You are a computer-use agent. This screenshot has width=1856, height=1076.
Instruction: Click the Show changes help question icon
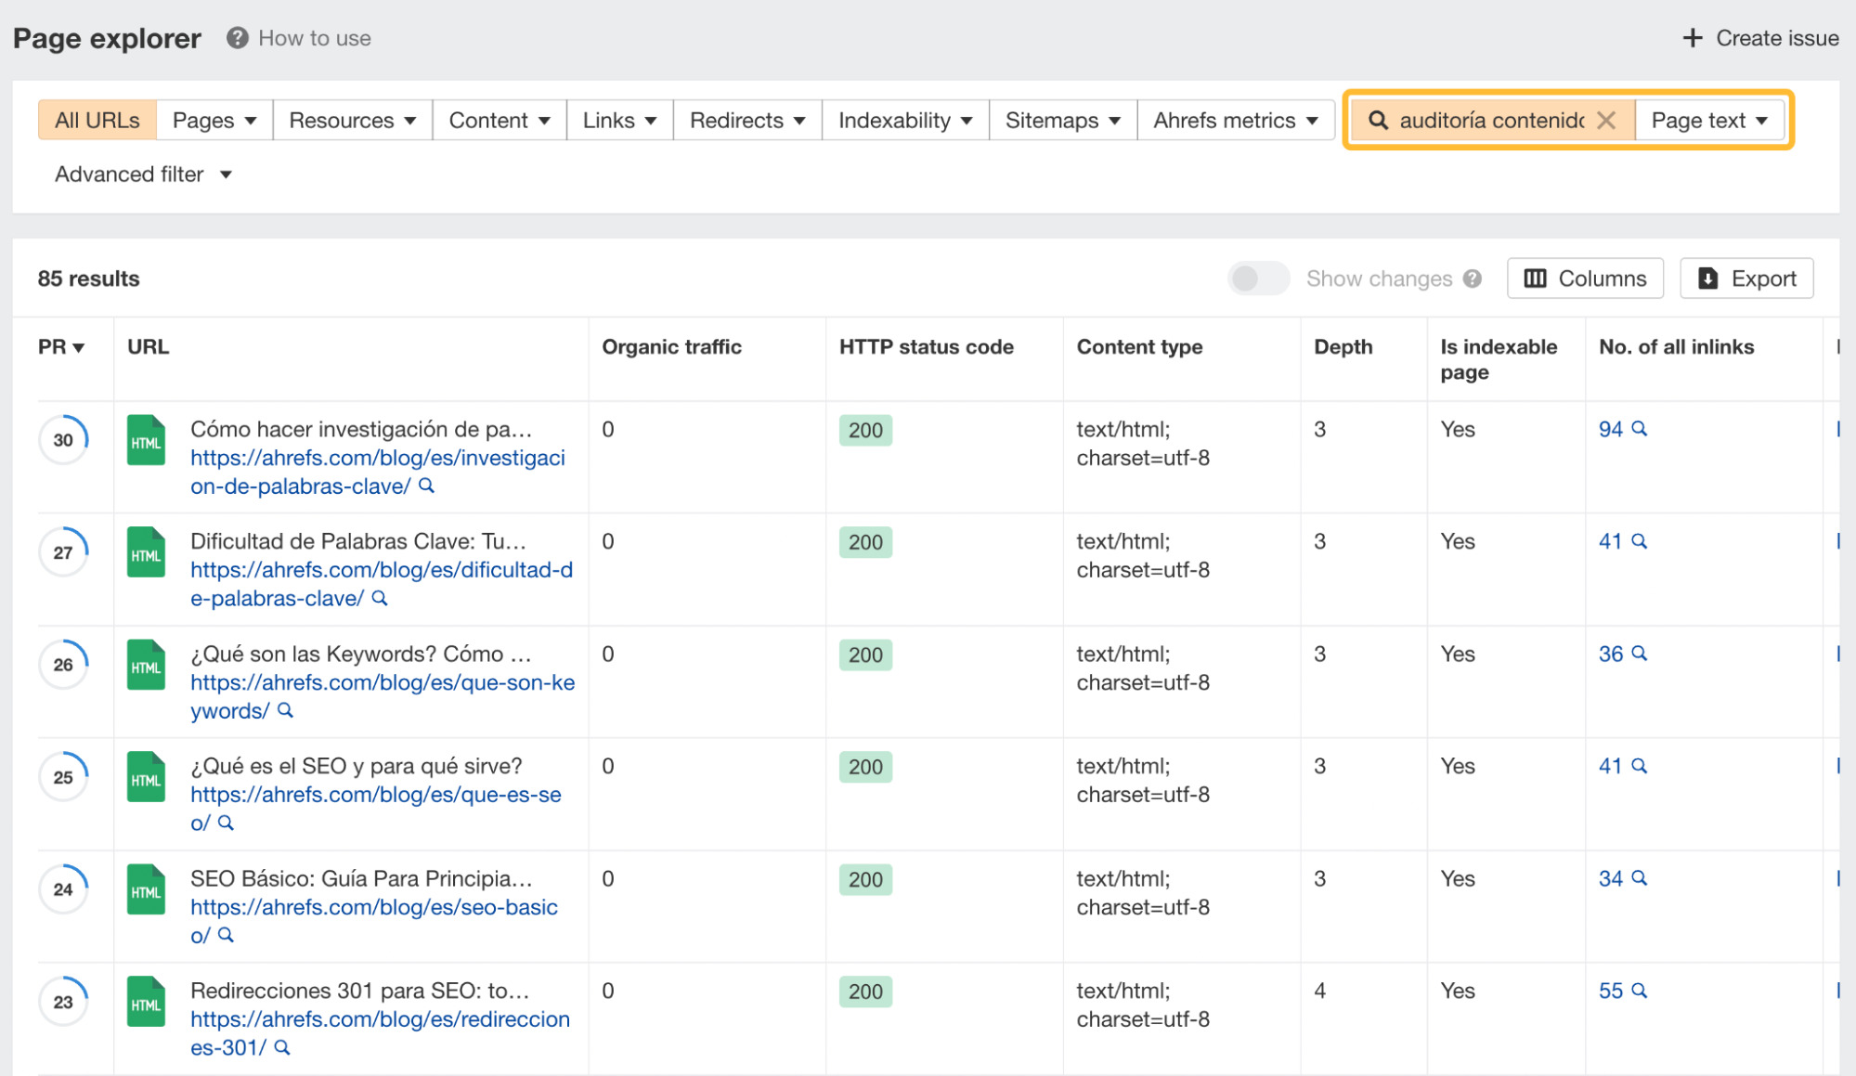coord(1473,279)
